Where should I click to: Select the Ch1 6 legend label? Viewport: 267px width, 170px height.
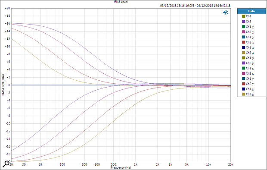tap(250, 68)
